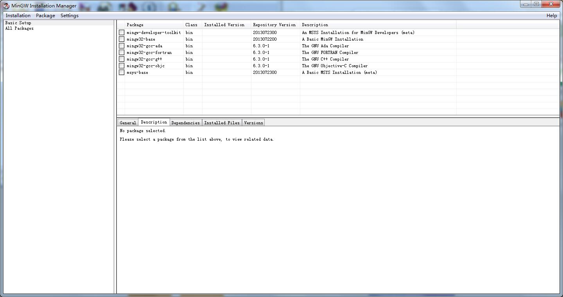This screenshot has height=297, width=563.
Task: Mark the mingw32-base package checkbox
Action: coord(122,39)
